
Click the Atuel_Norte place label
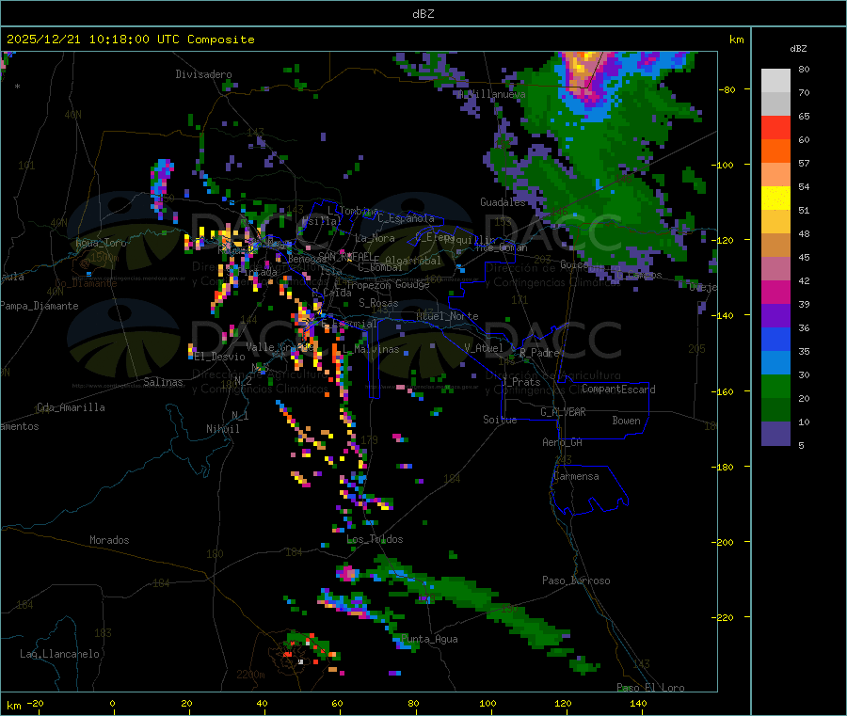click(447, 316)
